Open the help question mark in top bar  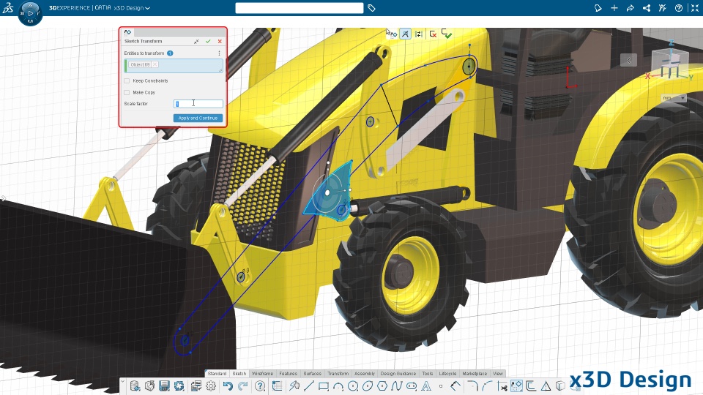(x=679, y=8)
